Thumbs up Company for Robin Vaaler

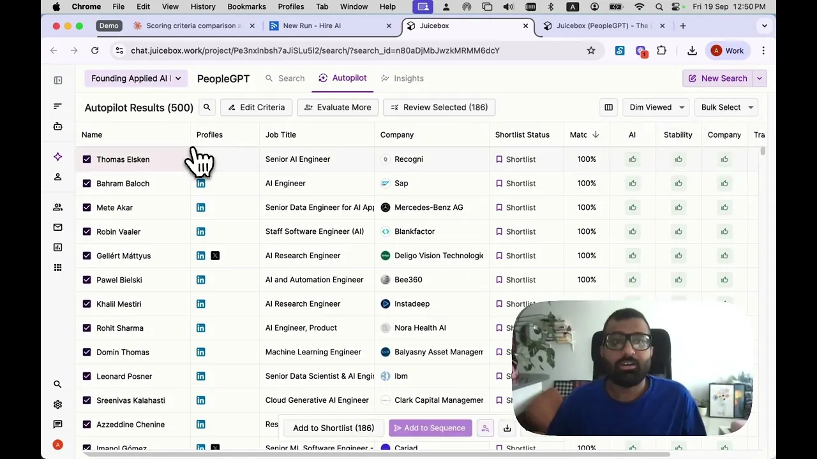tap(724, 231)
